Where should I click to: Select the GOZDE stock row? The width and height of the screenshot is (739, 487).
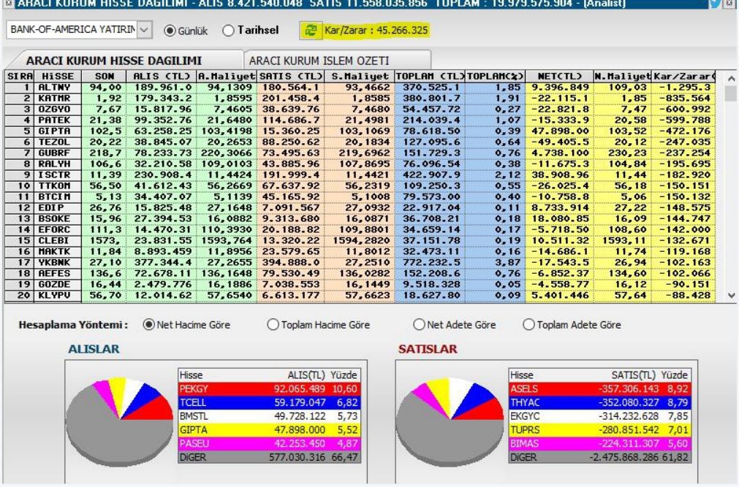[x=360, y=285]
